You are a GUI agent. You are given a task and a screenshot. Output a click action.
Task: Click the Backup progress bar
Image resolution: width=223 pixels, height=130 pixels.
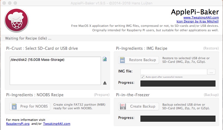(x=178, y=119)
